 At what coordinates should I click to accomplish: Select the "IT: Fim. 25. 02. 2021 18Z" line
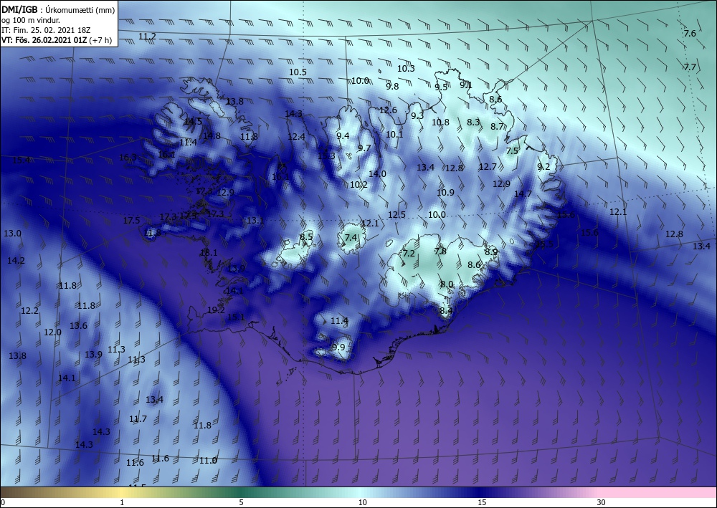coord(46,30)
